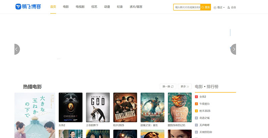Open rank 5 无声咆哮 in the ranking list
Image resolution: width=268 pixels, height=138 pixels.
204,125
